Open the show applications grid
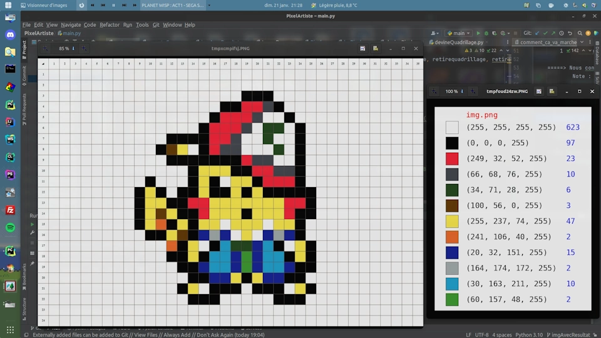This screenshot has width=601, height=338. [10, 330]
